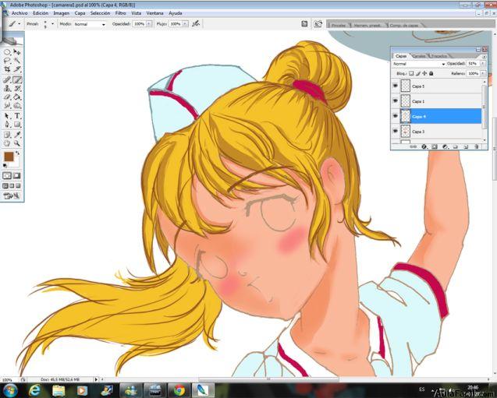Add a layer mask
Screen dimensions: 497x398
click(435, 146)
